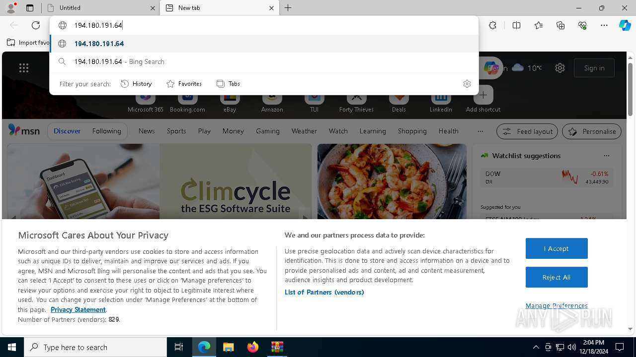Open the weather 10°C widget
The image size is (636, 357).
[x=527, y=68]
